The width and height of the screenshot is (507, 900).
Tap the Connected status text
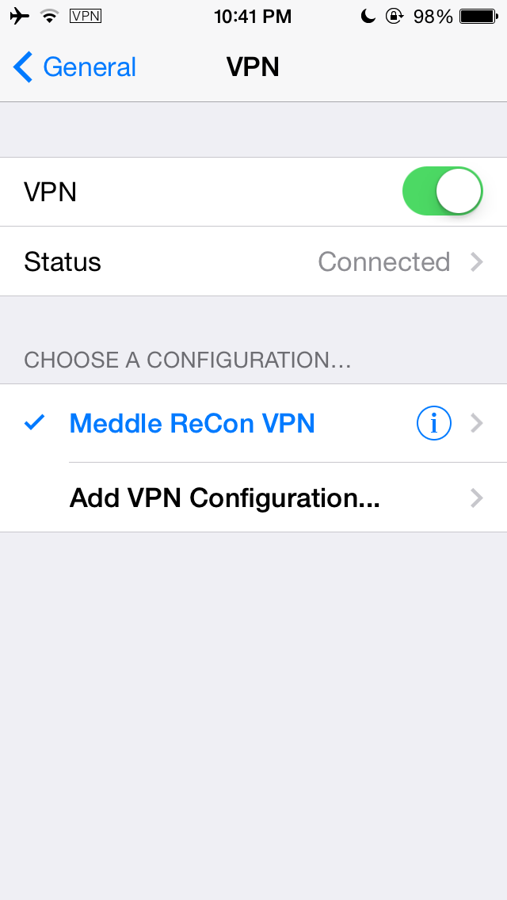[x=384, y=261]
